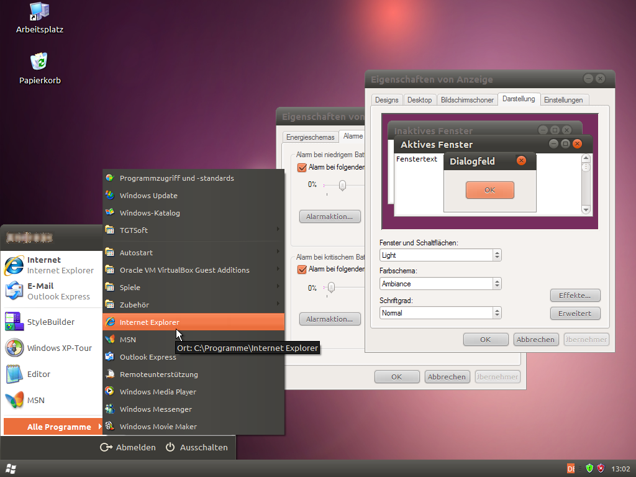Expand the Autostart submenu
Image resolution: width=636 pixels, height=477 pixels.
(x=194, y=252)
